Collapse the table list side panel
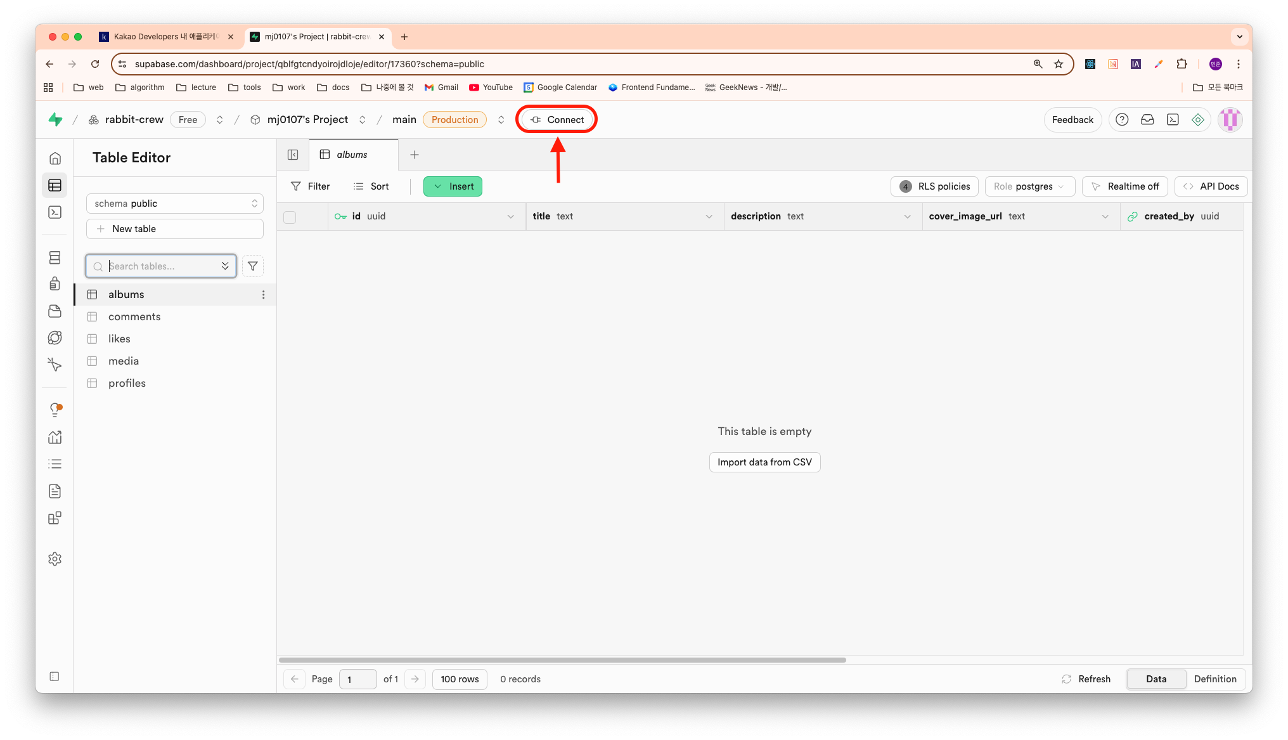 [293, 155]
